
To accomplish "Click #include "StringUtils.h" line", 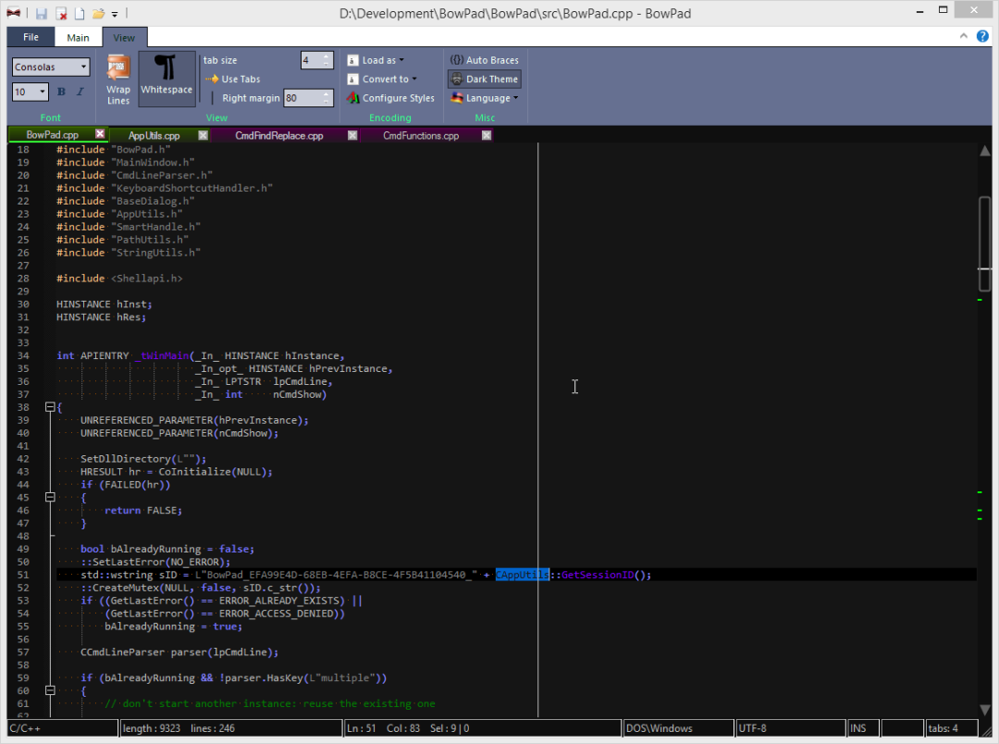I will 128,253.
